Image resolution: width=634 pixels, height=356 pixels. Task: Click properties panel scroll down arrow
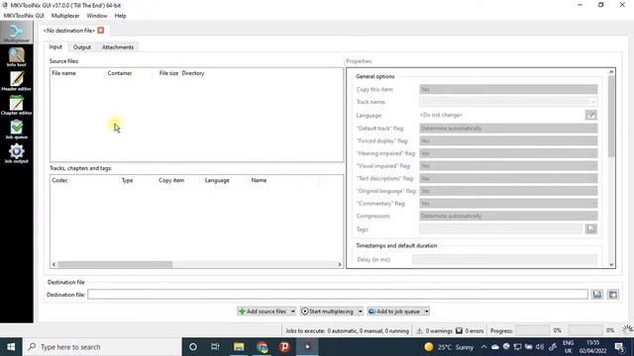point(611,264)
